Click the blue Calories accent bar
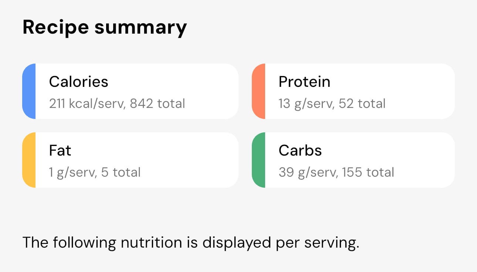The image size is (477, 272). 29,91
